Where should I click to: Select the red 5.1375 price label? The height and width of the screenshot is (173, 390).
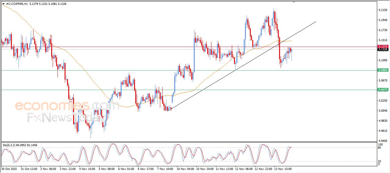(x=383, y=47)
